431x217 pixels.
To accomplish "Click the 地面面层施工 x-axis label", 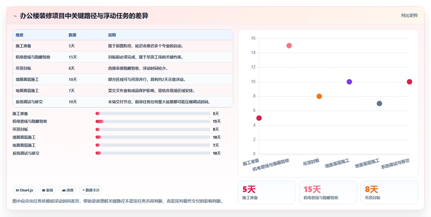I will [367, 163].
